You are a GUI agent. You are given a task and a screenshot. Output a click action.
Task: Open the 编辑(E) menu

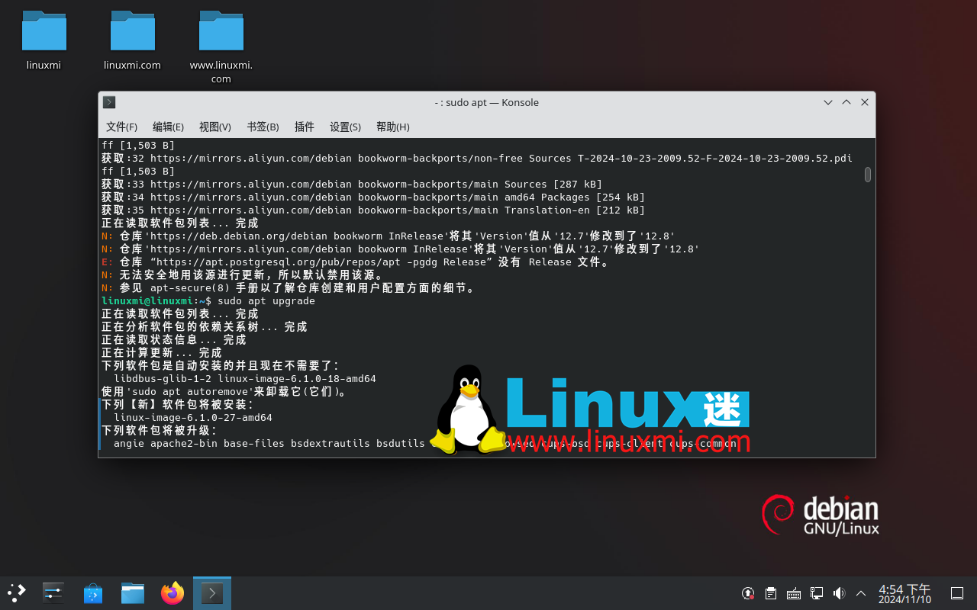168,127
